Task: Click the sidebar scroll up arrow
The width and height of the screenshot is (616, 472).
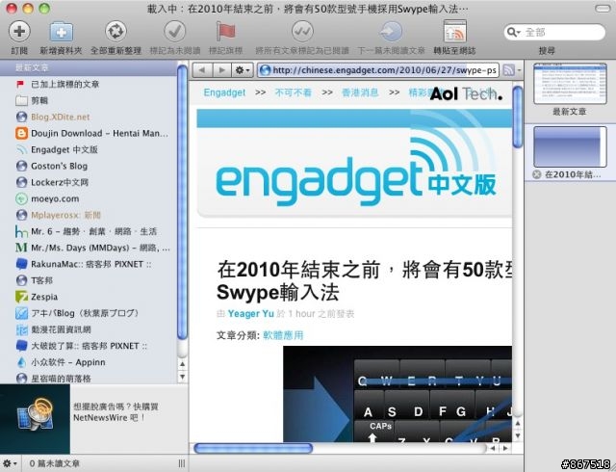Action: pos(182,364)
